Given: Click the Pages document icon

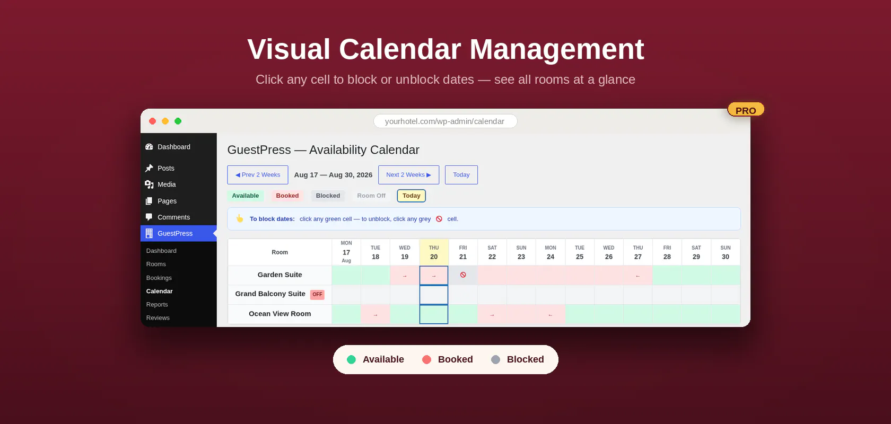Looking at the screenshot, I should pyautogui.click(x=149, y=201).
